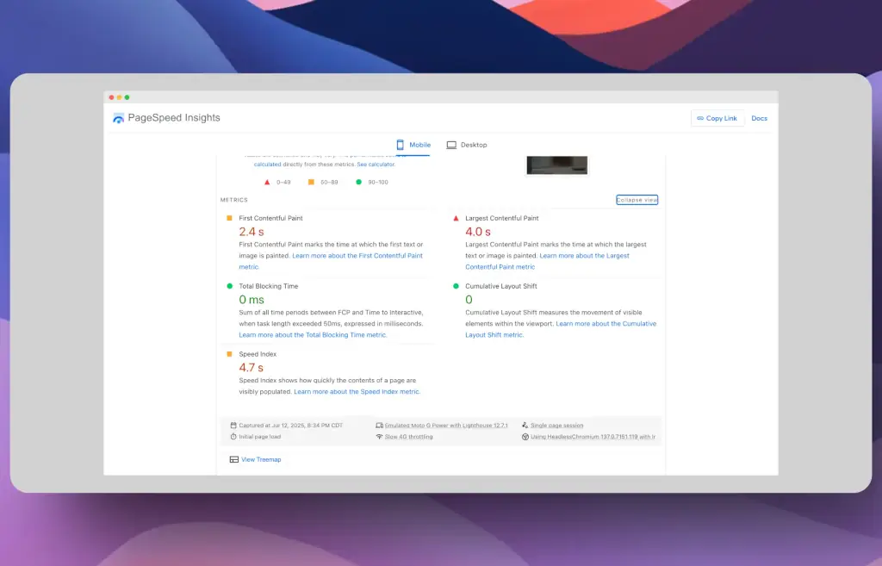Viewport: 882px width, 566px height.
Task: Open the See calculator link
Action: tap(376, 164)
